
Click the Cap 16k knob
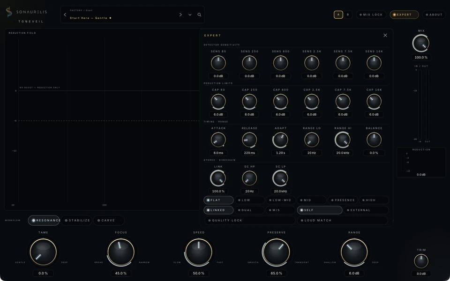pyautogui.click(x=374, y=101)
